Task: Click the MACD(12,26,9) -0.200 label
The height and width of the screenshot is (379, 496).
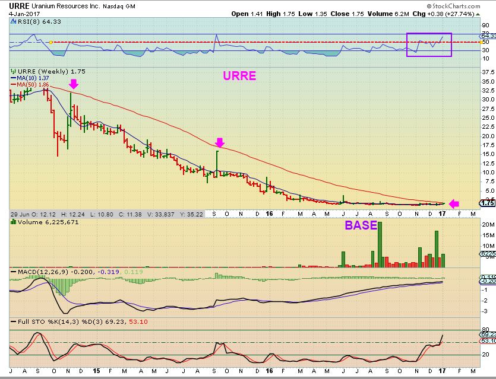Action: (56, 272)
